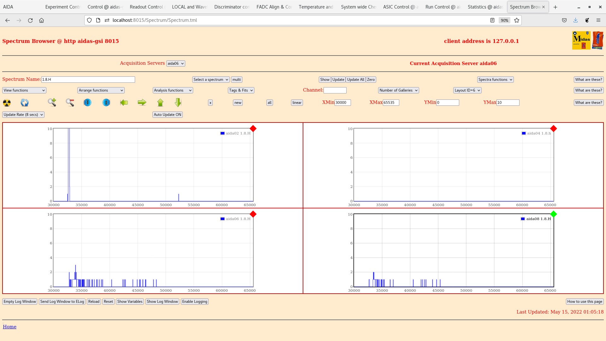
Task: Click the green left arrow icon
Action: coord(124,103)
